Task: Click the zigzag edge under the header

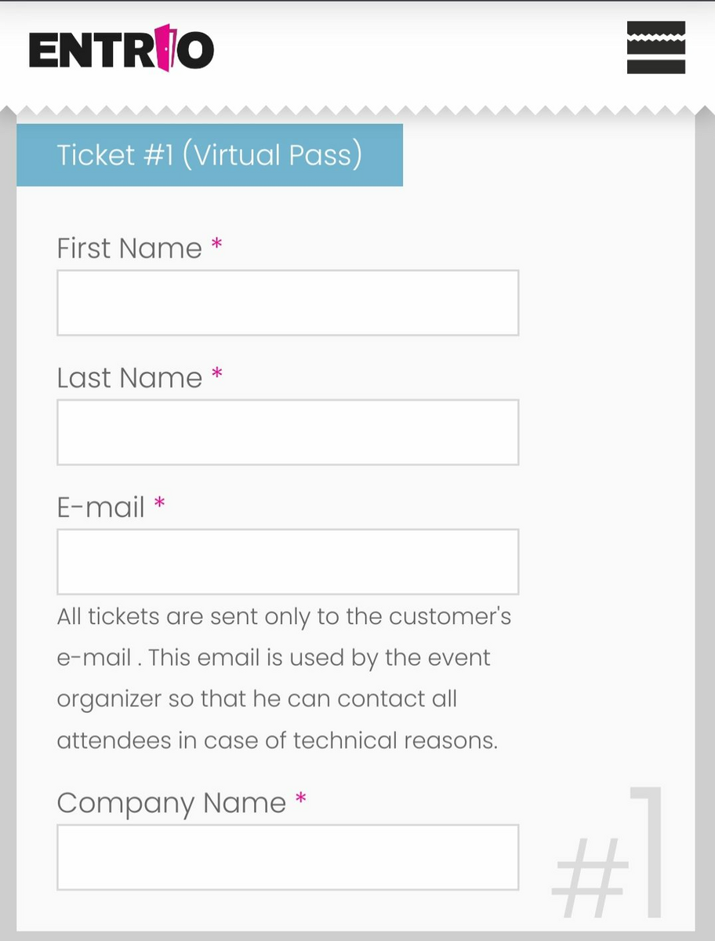Action: click(357, 111)
